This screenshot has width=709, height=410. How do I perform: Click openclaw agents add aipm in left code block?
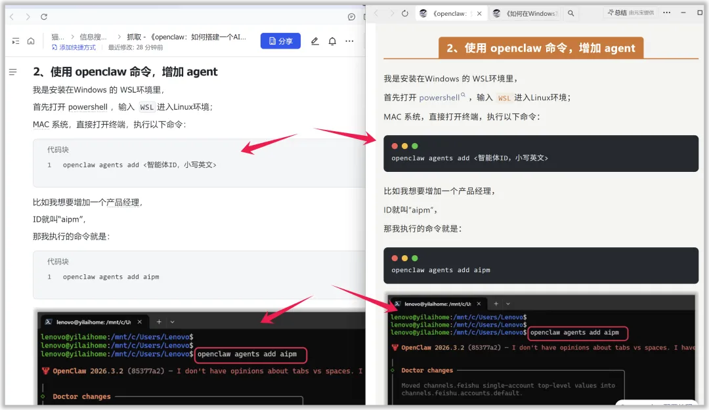pyautogui.click(x=111, y=277)
